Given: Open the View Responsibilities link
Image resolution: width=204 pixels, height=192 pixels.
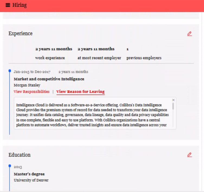Looking at the screenshot, I should [31, 92].
